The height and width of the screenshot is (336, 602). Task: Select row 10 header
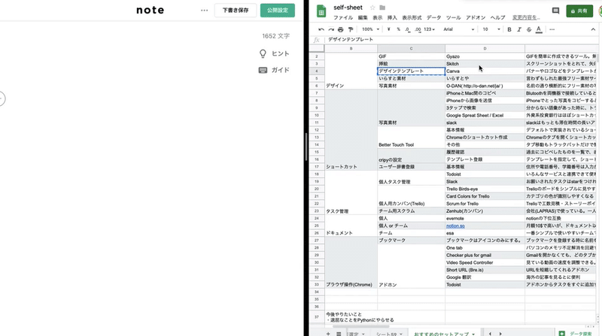pos(317,115)
